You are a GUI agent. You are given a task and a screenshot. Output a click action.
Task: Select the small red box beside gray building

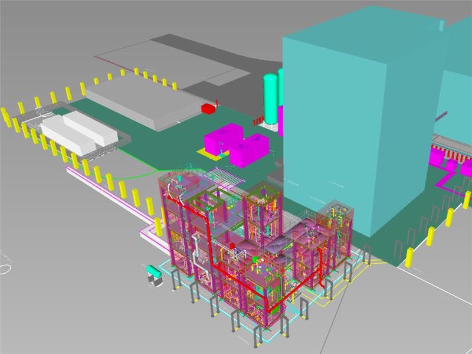(x=208, y=109)
